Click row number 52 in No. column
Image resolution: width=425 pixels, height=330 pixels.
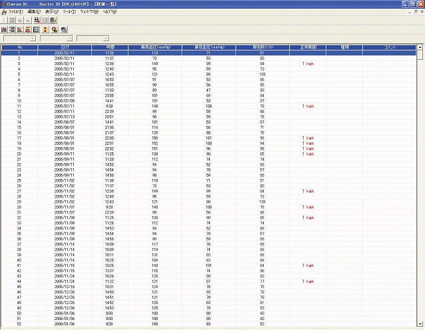pyautogui.click(x=19, y=324)
